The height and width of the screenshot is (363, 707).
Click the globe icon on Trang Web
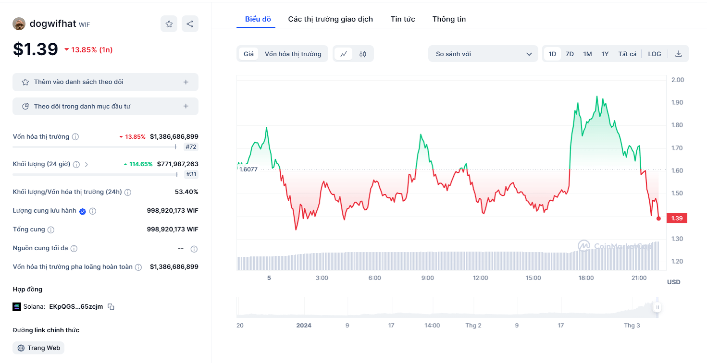[21, 348]
